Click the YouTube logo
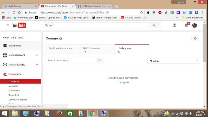The width and height of the screenshot is (208, 117). click(19, 25)
